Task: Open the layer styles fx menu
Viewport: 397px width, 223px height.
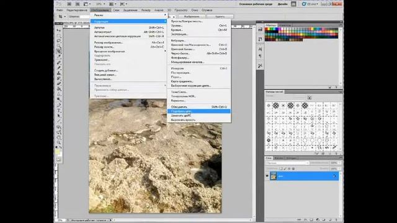Action: 305,220
